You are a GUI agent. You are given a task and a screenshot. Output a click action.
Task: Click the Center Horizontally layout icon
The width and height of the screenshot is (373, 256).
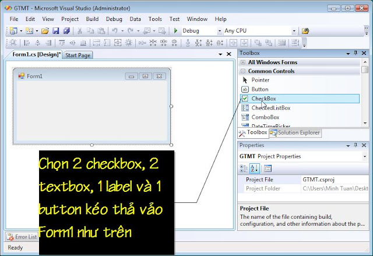[233, 43]
